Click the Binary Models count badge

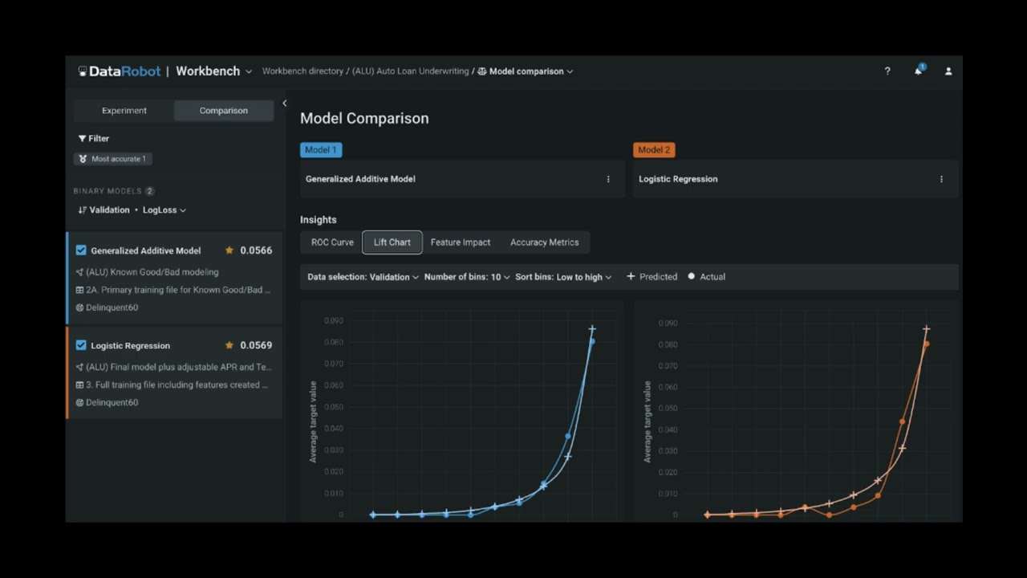coord(149,191)
